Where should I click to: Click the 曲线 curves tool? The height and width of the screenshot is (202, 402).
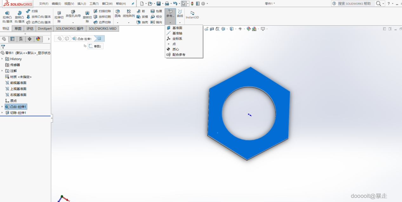point(180,13)
